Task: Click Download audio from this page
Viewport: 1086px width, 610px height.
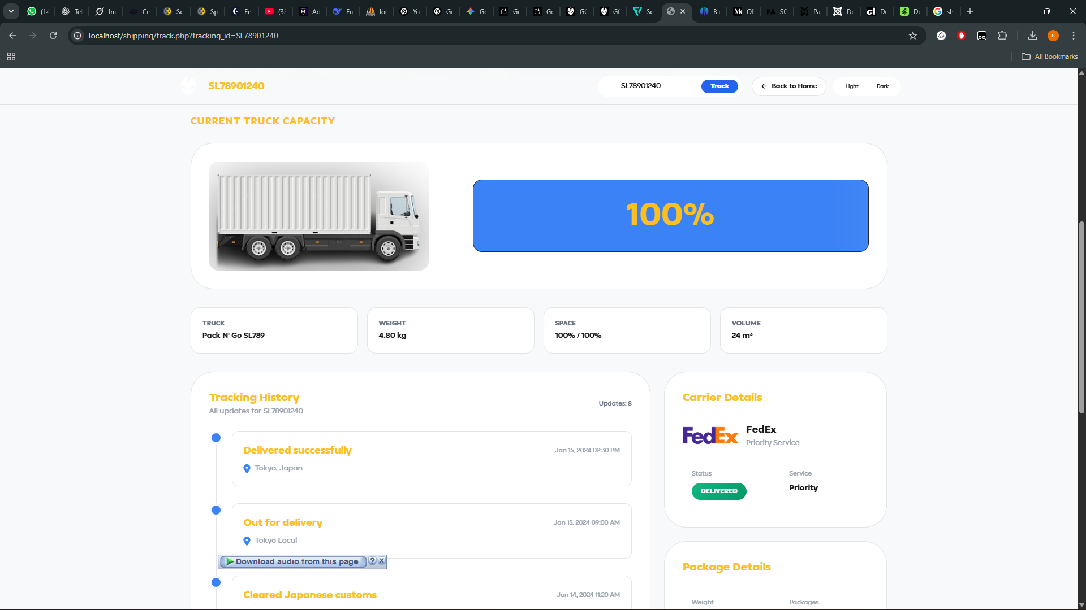Action: (292, 561)
